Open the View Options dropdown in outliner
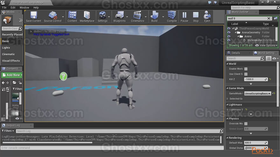This screenshot has width=280, height=157. (x=266, y=45)
